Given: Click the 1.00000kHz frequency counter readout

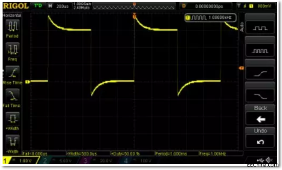Looking at the screenshot, I should tap(210, 17).
